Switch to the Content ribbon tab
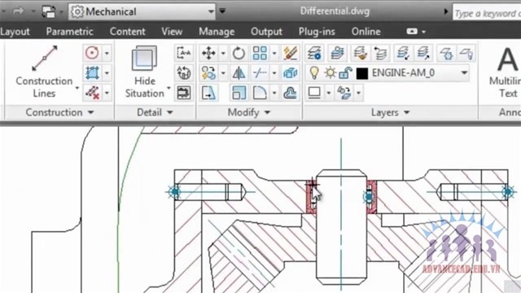Viewport: 521px width, 293px height. pyautogui.click(x=127, y=32)
